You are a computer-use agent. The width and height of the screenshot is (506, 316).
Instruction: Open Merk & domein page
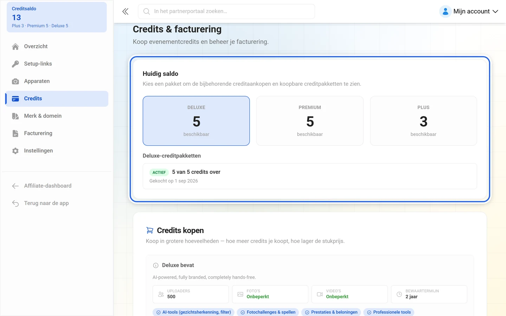tap(57, 116)
